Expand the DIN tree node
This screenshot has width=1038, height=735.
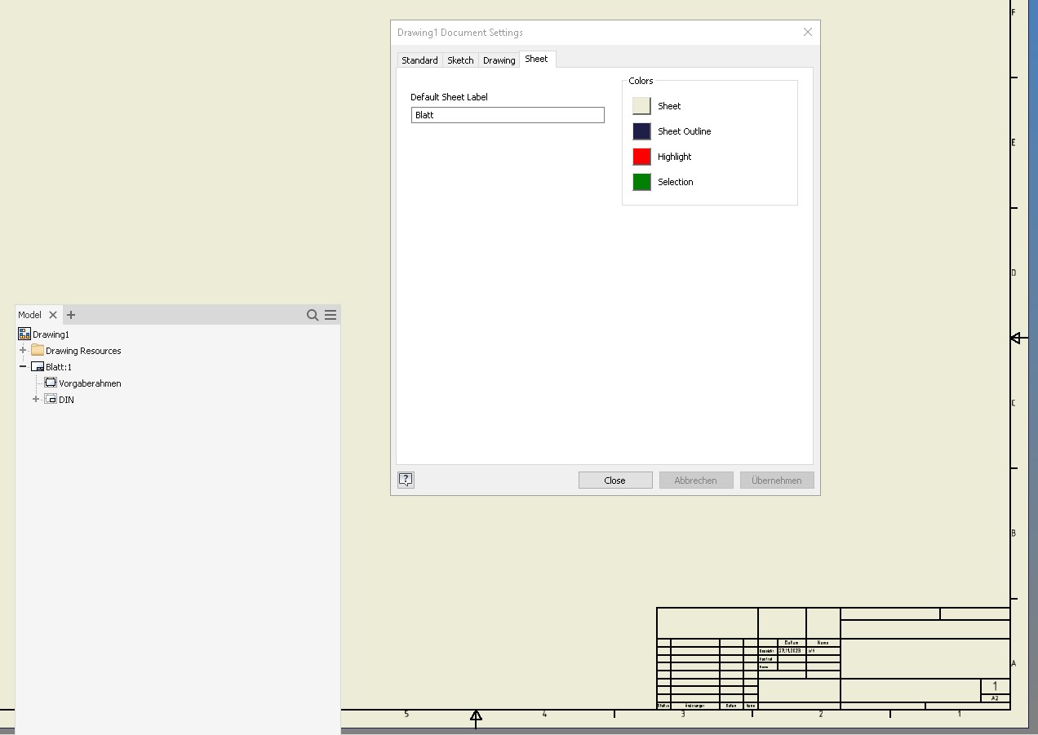point(35,399)
